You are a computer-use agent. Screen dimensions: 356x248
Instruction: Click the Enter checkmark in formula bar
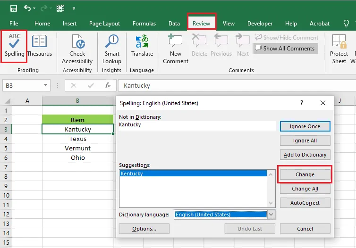point(91,85)
